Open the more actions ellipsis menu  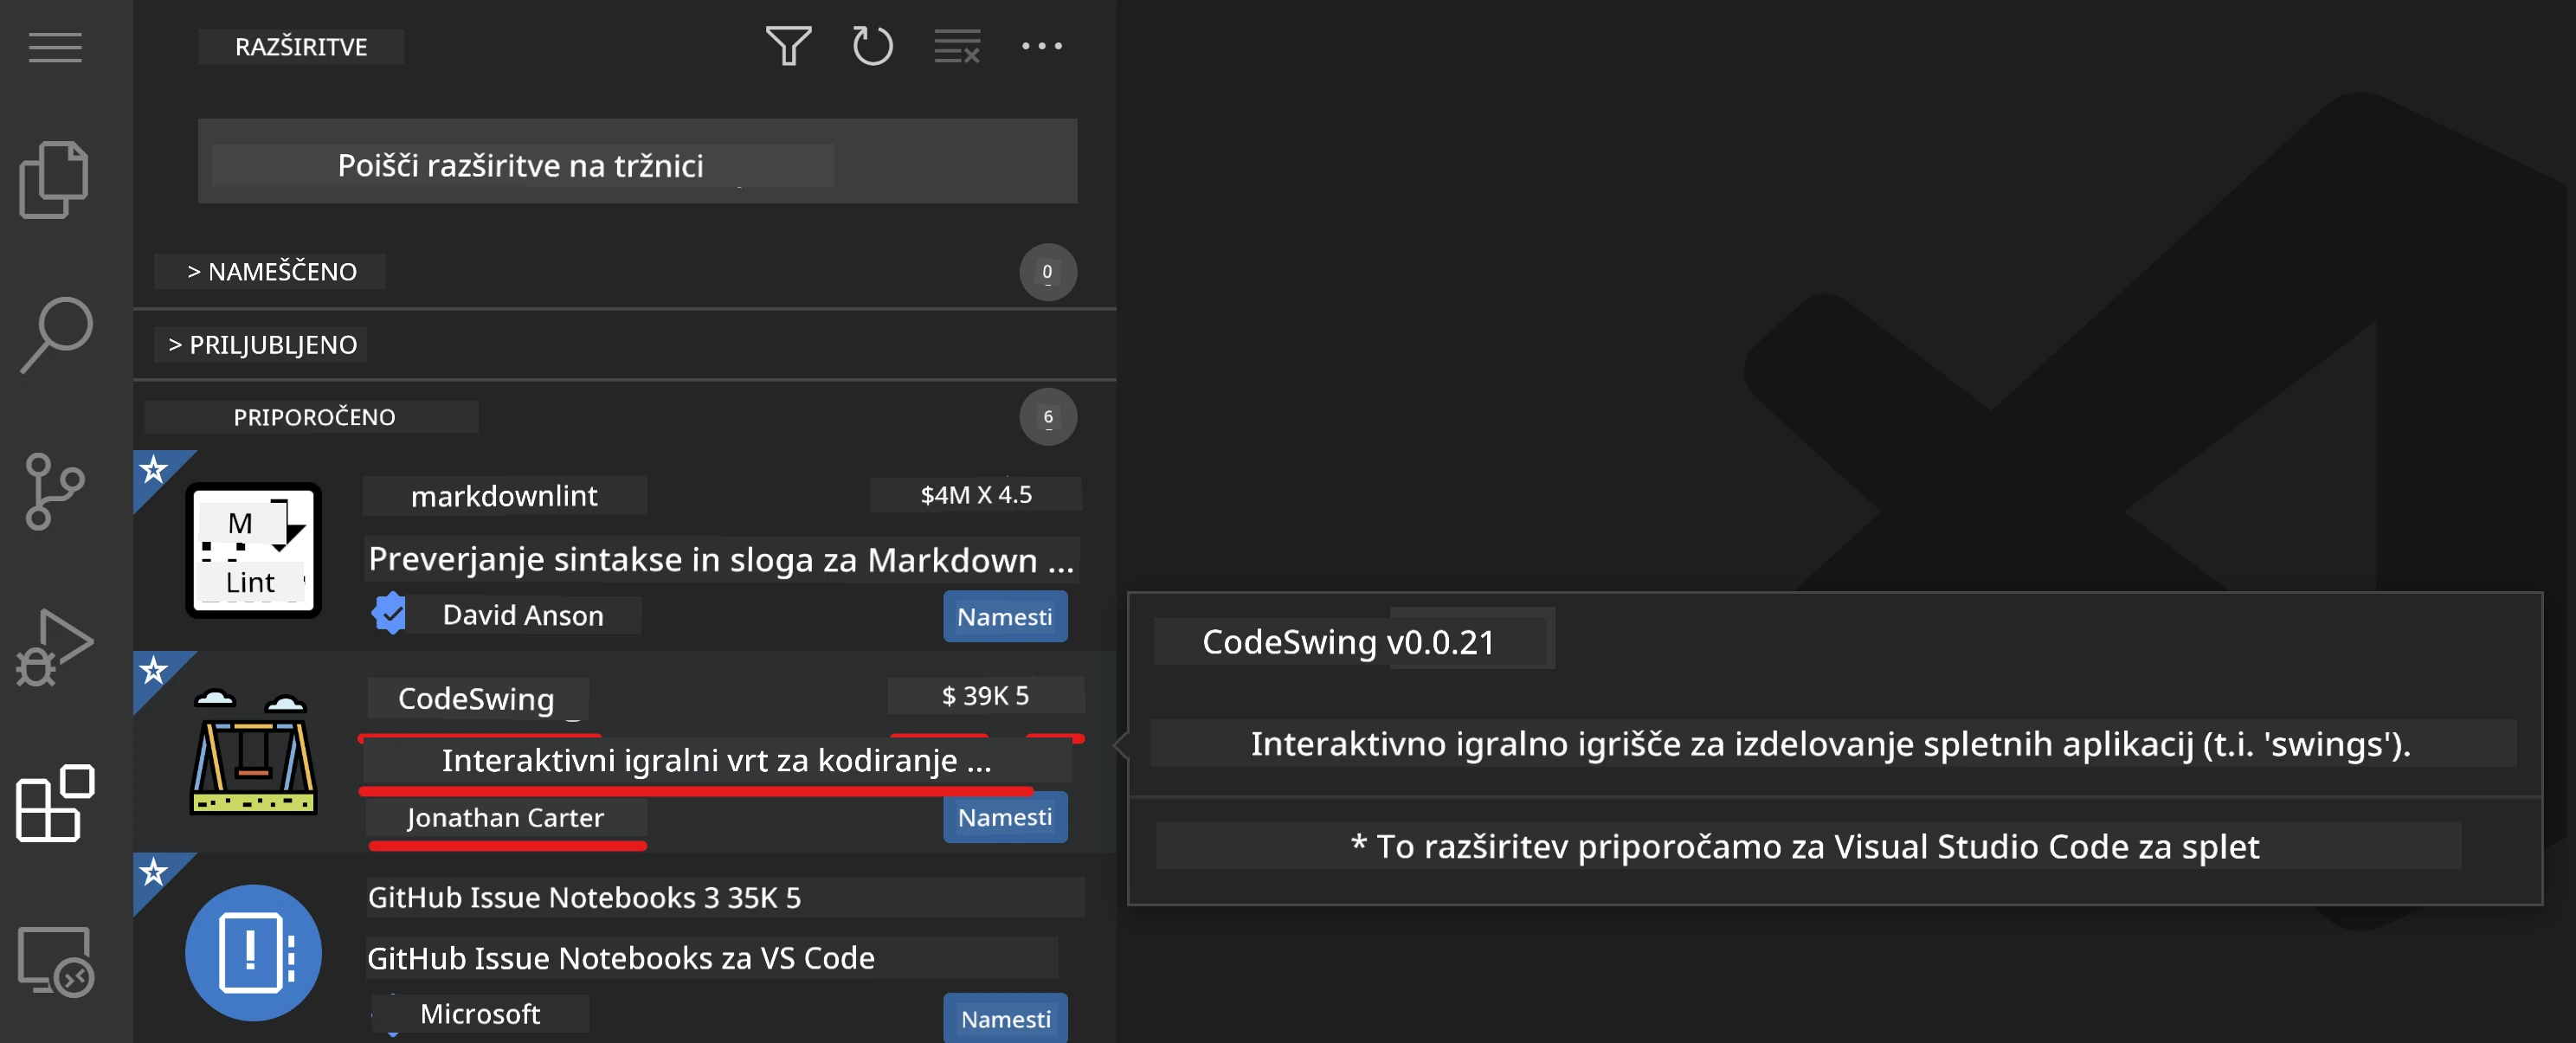(1042, 46)
